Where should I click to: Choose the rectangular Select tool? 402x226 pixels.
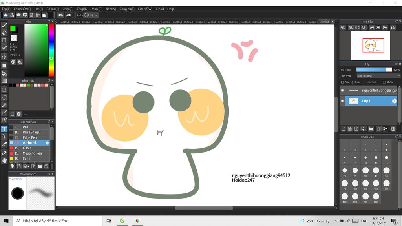tap(4, 90)
